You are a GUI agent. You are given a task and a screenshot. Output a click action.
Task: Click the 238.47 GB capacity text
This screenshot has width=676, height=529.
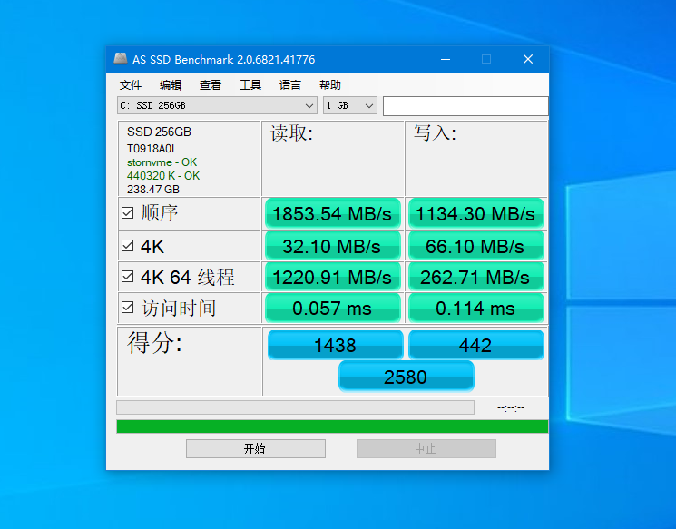(153, 190)
